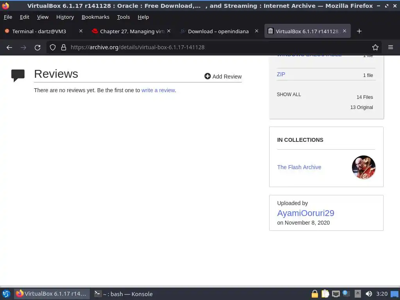
Task: Click the forward navigation arrow
Action: coord(23,47)
